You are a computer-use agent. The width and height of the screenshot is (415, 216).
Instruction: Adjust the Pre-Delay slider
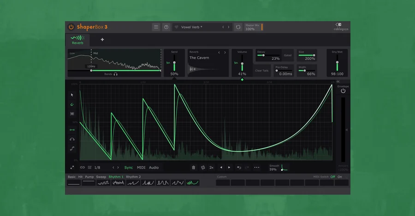pos(284,71)
